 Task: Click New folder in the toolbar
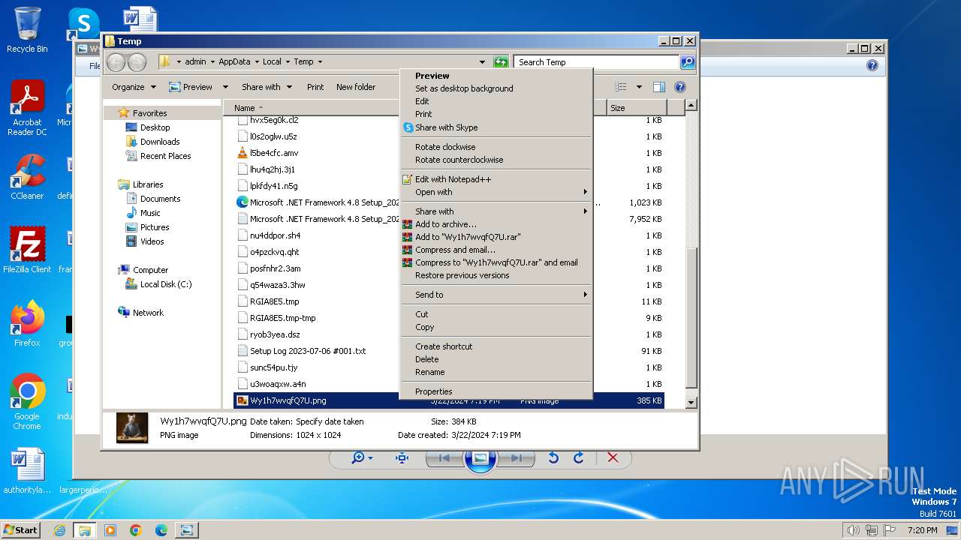(x=356, y=87)
